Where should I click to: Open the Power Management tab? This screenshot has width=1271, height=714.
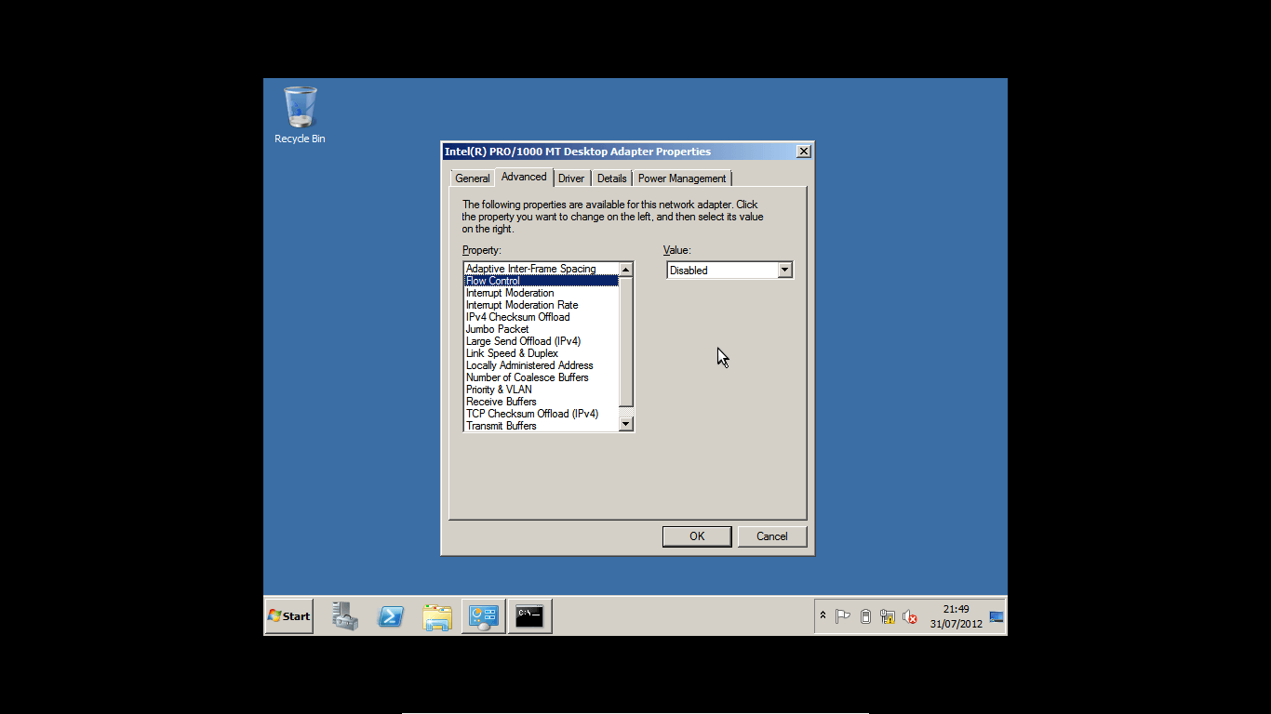click(x=681, y=178)
